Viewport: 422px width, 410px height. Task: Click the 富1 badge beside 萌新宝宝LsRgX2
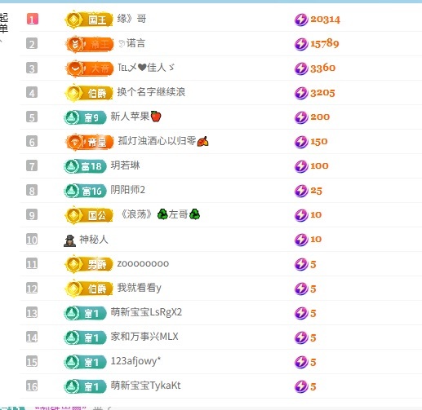[85, 313]
